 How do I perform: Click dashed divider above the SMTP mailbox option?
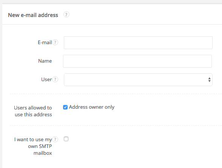(116, 125)
